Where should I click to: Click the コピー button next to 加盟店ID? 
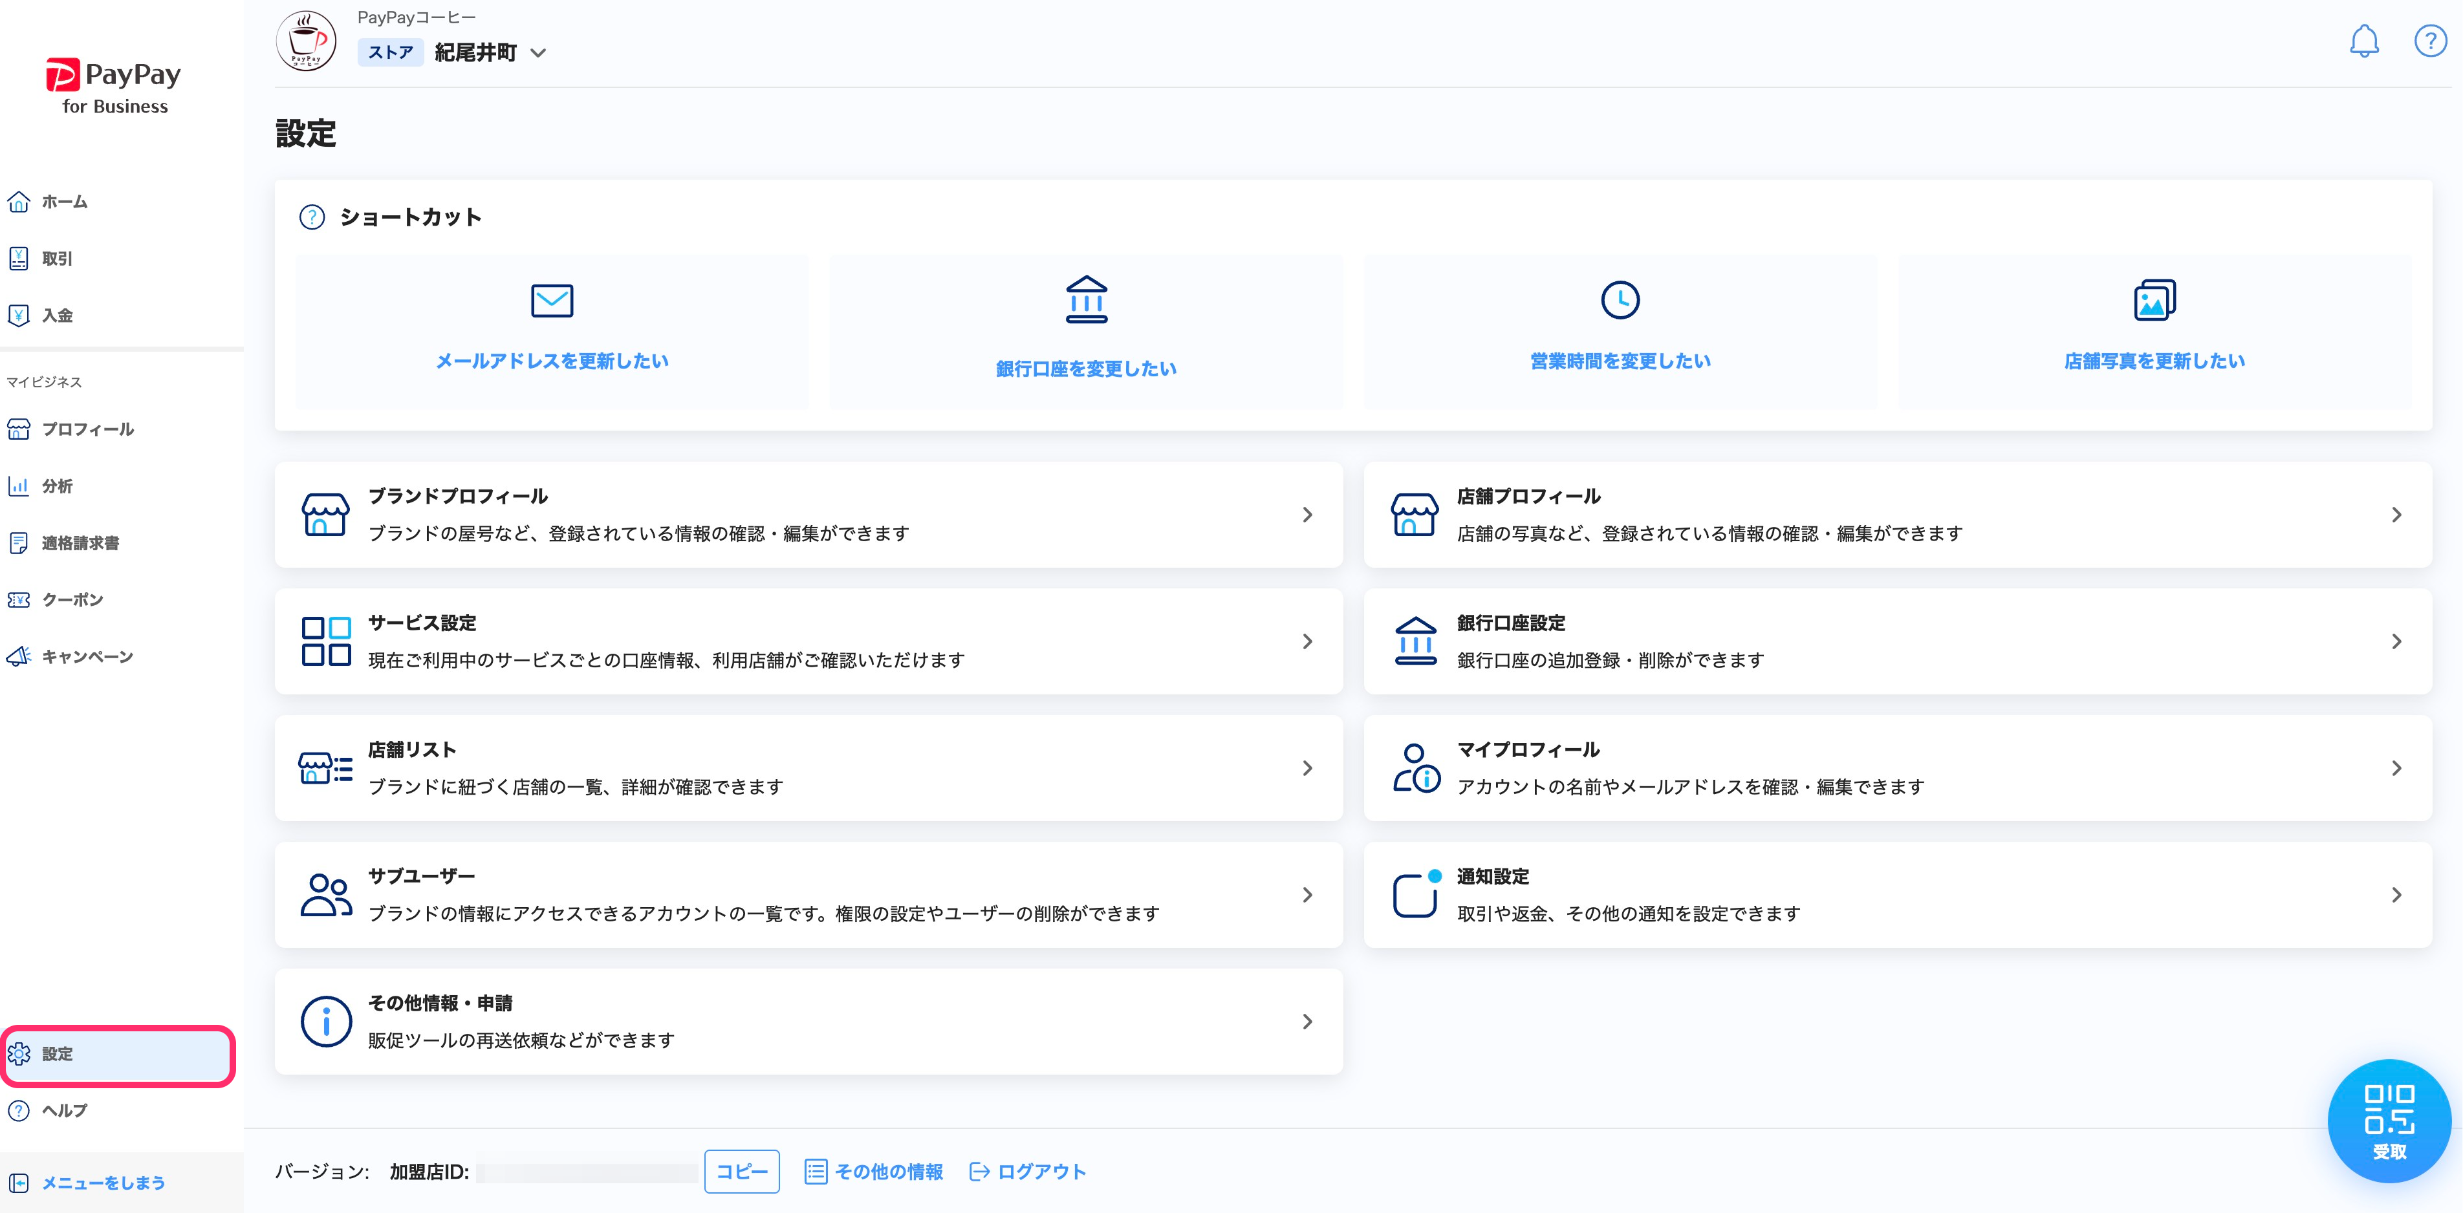coord(741,1171)
